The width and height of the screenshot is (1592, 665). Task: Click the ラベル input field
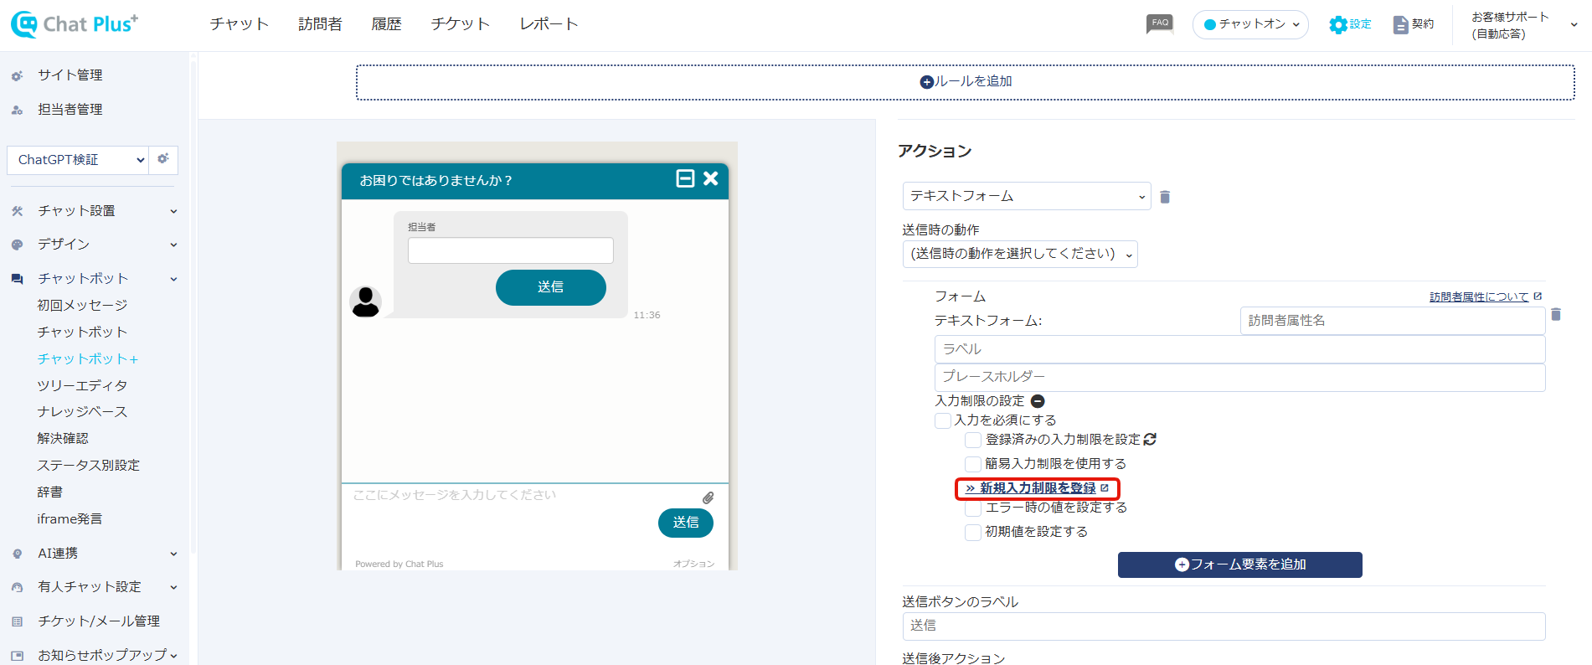(1239, 349)
